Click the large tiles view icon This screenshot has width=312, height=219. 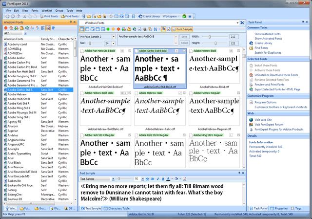point(82,29)
